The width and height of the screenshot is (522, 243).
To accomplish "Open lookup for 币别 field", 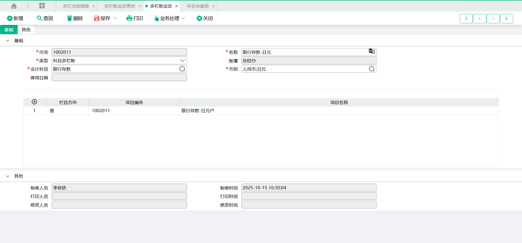I will tap(372, 69).
